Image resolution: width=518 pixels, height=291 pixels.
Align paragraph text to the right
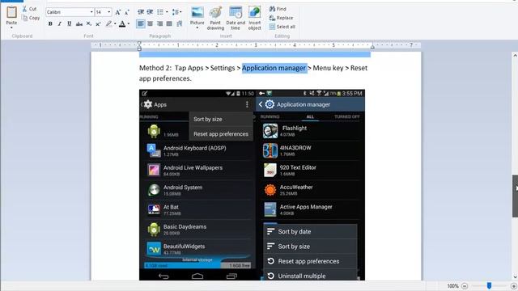tap(160, 23)
